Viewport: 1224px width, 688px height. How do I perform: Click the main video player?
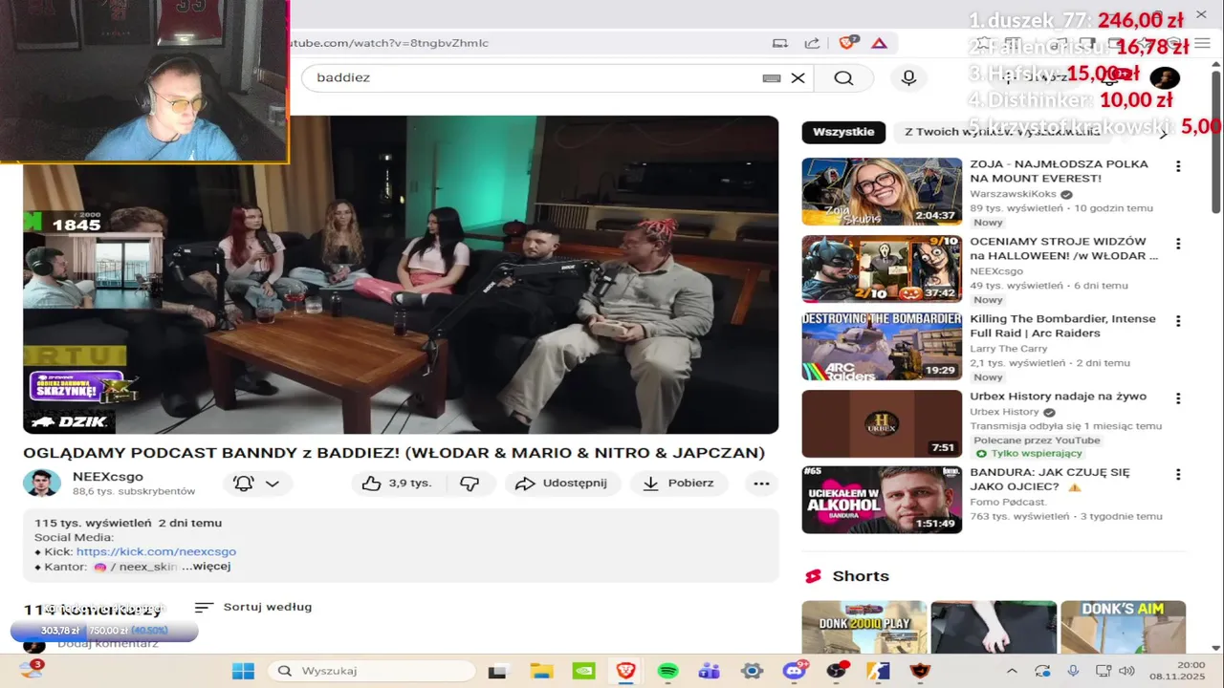(x=401, y=274)
